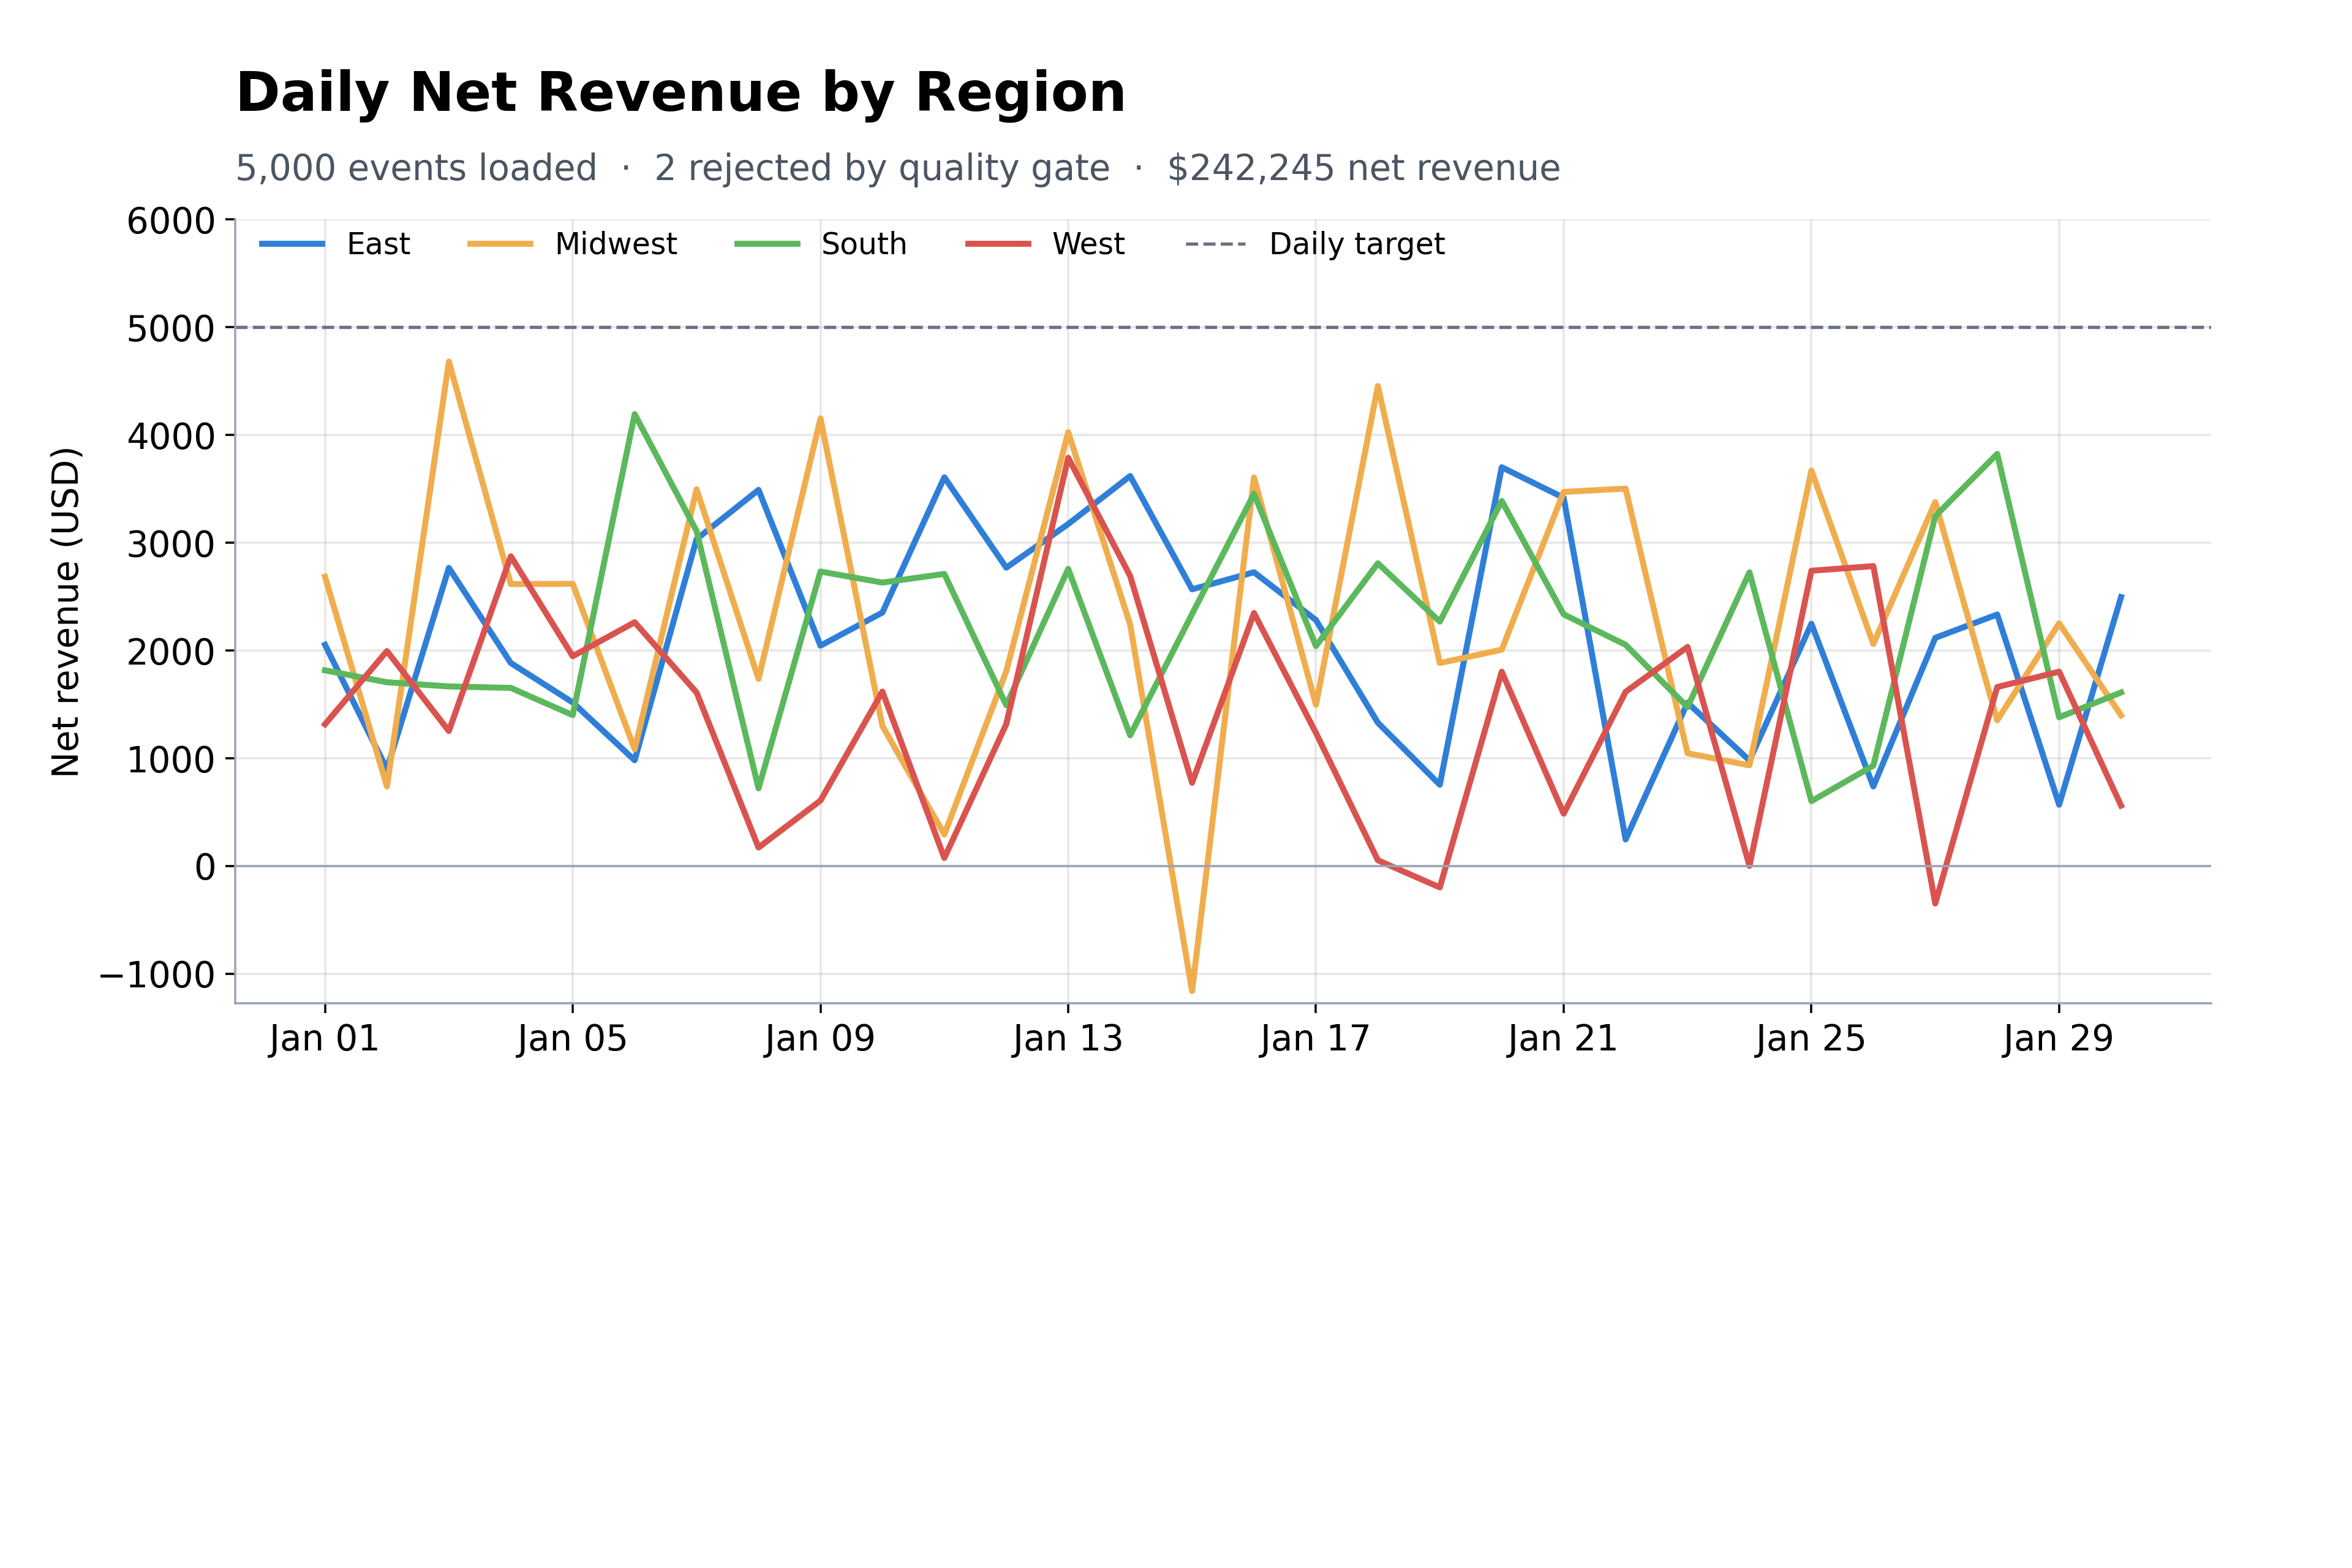Click the West legend label

(x=1088, y=244)
